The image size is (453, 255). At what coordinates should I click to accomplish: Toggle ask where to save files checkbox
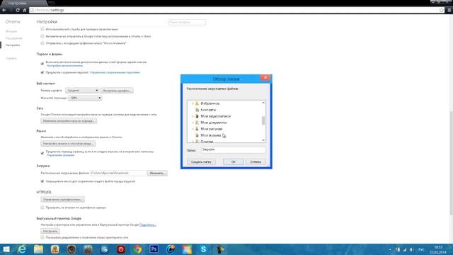pyautogui.click(x=42, y=181)
